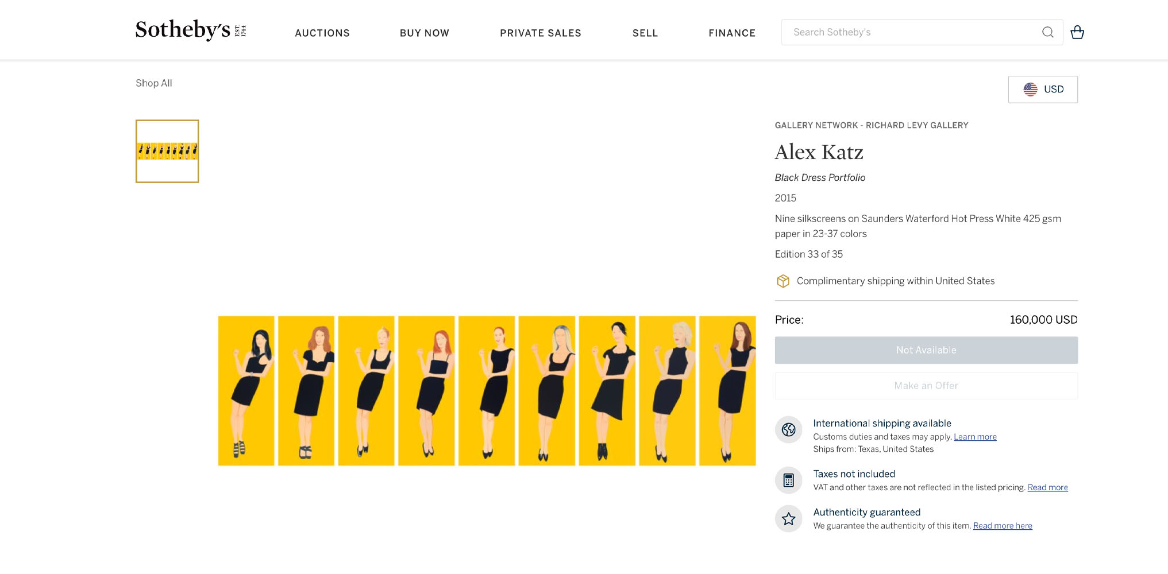Click the international shipping globe icon

(x=789, y=429)
